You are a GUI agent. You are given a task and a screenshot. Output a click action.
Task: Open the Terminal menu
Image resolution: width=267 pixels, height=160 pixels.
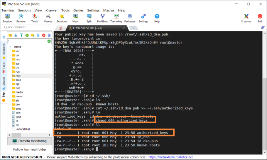(x=8, y=10)
